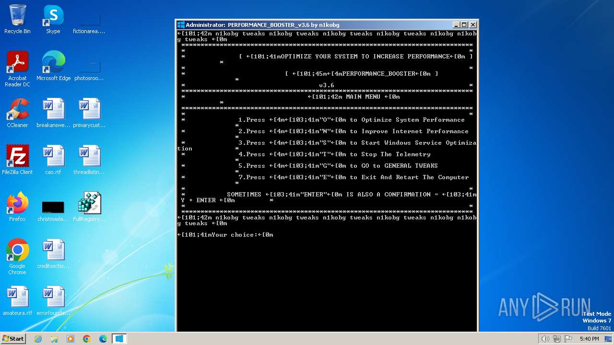This screenshot has width=614, height=345.
Task: Click 'Stop The Telemetry' menu line
Action: (334, 154)
